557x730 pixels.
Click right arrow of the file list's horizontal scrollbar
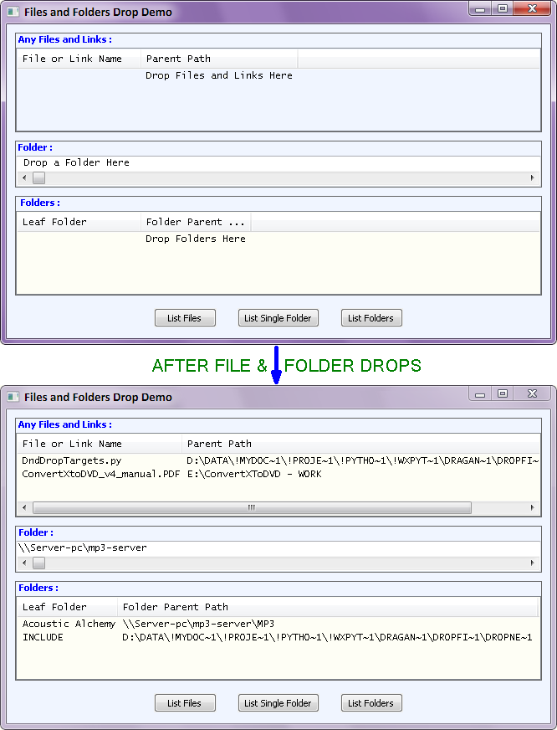coord(533,508)
